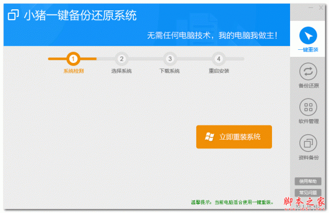329x213 pixels.
Task: Open the 使用帮助 button
Action: coord(308,181)
